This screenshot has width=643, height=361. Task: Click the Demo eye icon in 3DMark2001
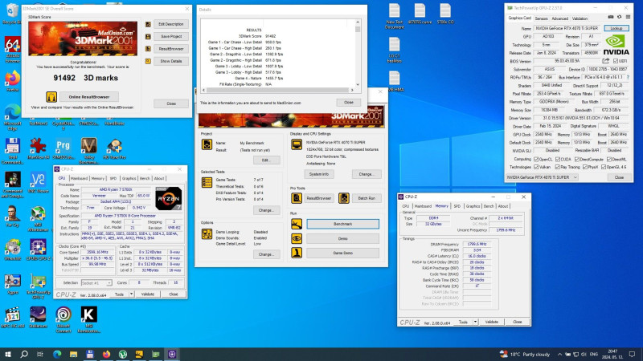297,238
